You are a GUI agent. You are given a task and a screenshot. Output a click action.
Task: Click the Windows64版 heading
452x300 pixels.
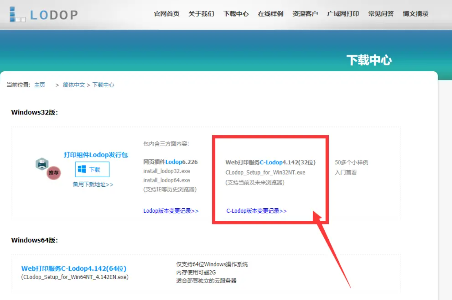(x=35, y=240)
